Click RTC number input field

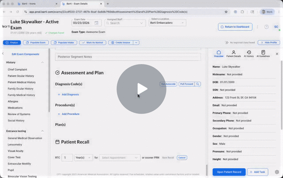coord(67,158)
